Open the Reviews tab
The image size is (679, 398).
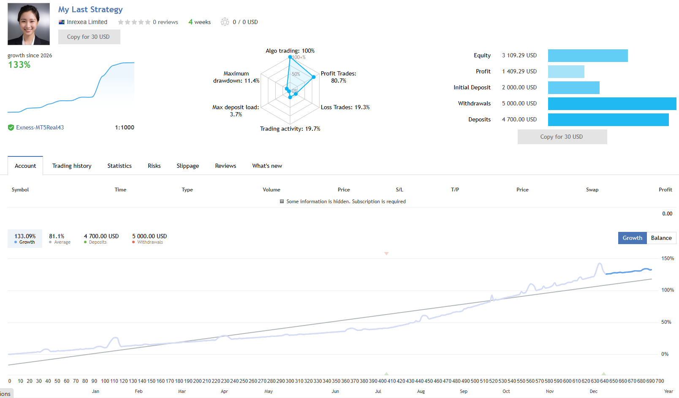(x=225, y=166)
